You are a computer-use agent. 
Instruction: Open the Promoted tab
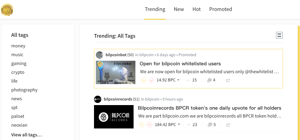[221, 9]
